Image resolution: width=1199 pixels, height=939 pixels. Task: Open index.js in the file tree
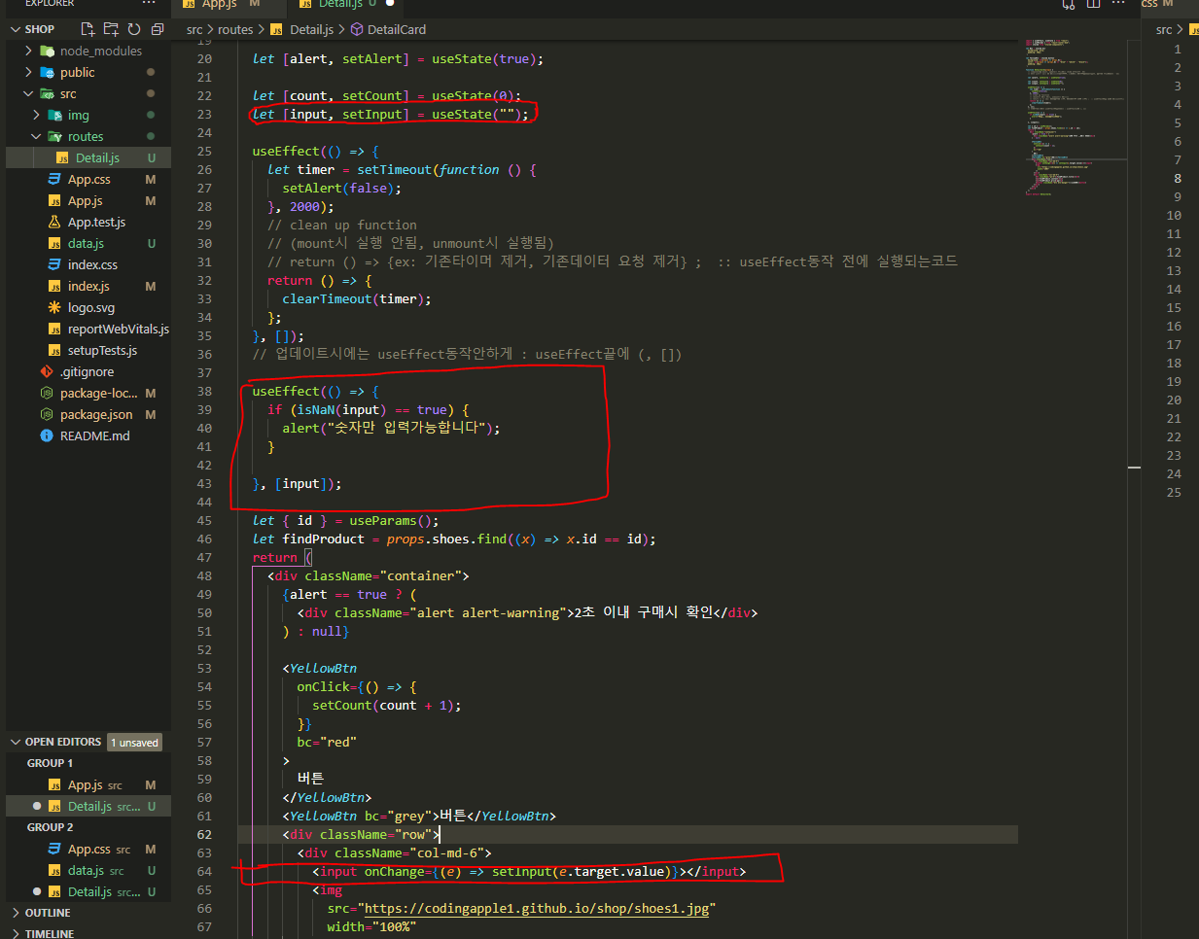coord(88,286)
